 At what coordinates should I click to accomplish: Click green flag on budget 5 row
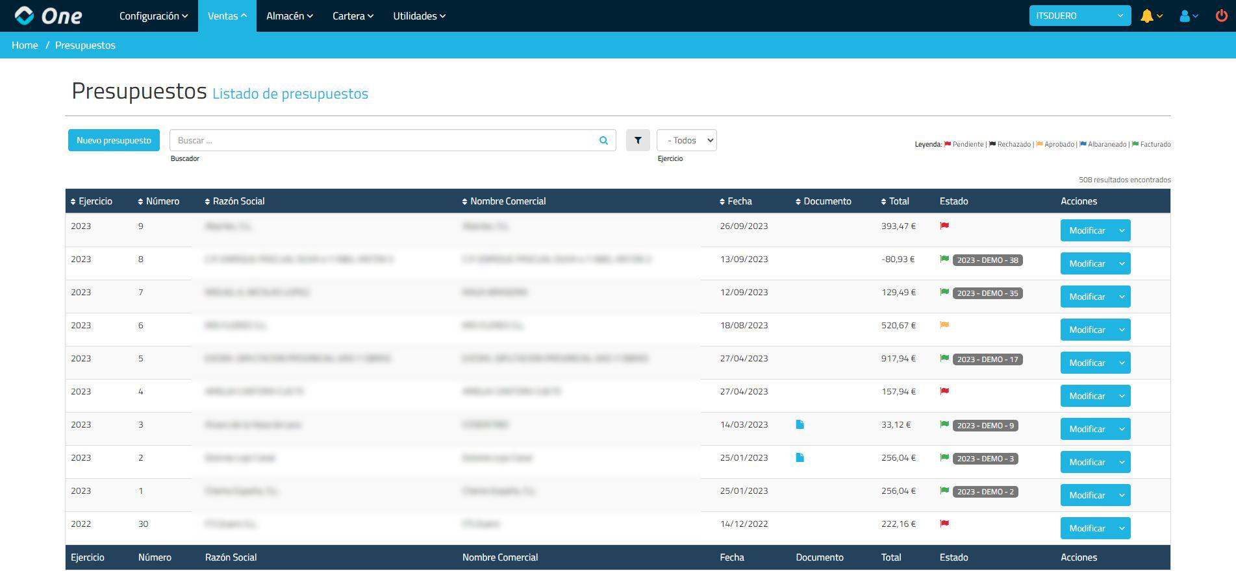944,358
